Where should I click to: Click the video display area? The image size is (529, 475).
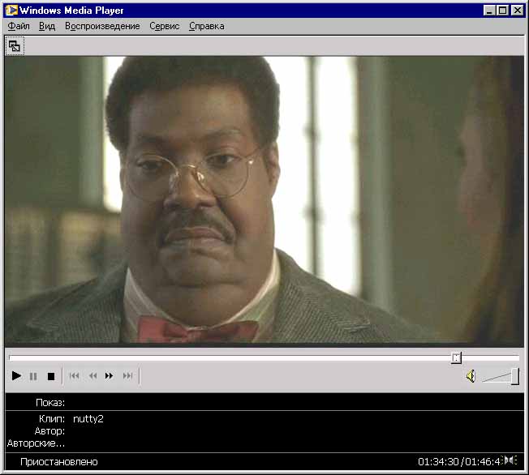coord(264,200)
